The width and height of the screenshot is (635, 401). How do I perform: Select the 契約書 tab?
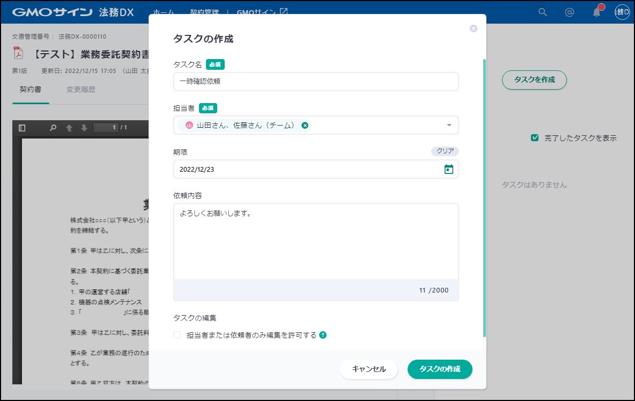click(31, 90)
